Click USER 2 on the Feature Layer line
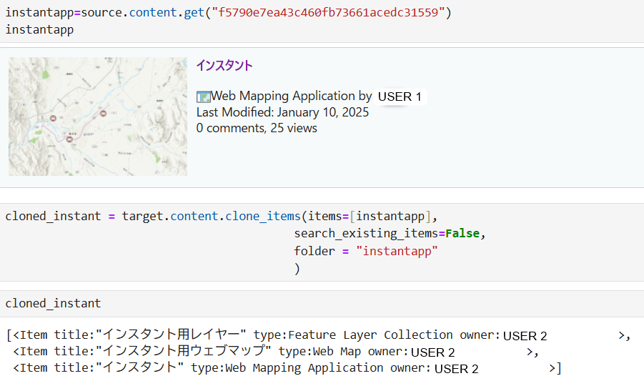This screenshot has height=391, width=644. 525,336
